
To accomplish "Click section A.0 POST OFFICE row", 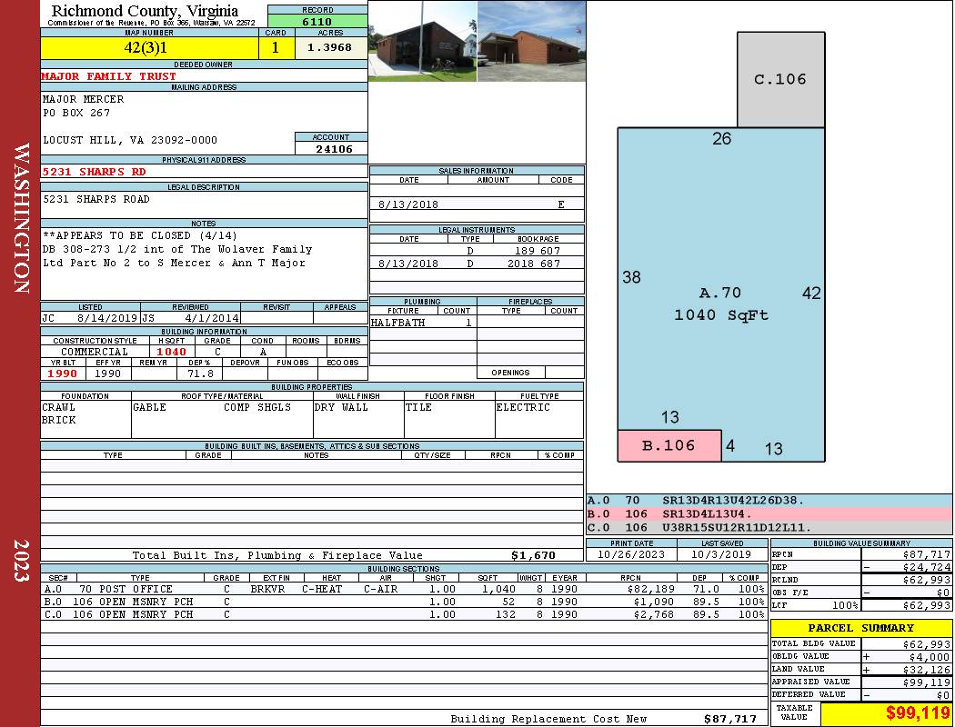I will [404, 589].
